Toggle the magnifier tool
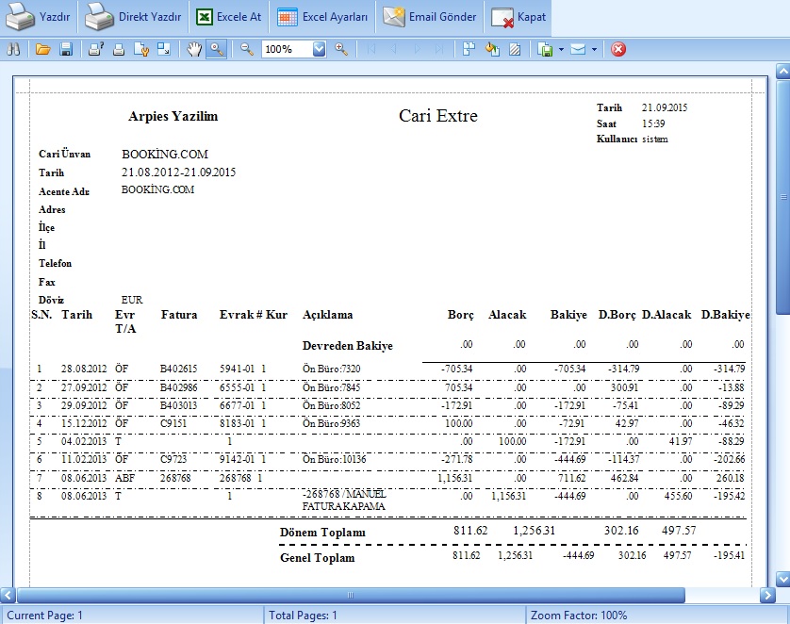Viewport: 790px width, 624px height. tap(217, 49)
